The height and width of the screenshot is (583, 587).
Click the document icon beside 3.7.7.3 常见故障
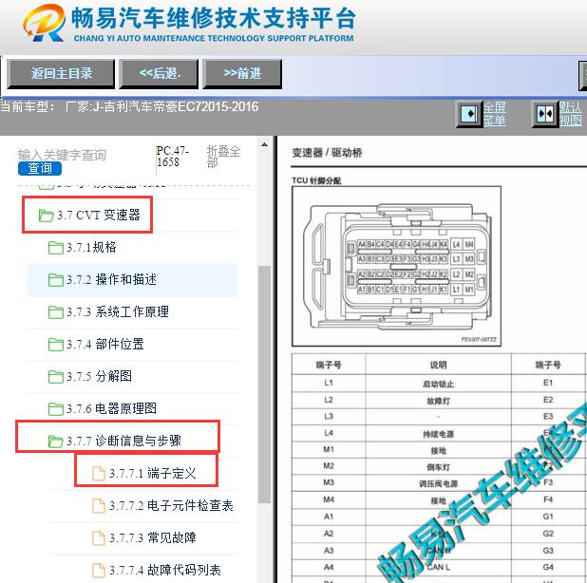click(x=99, y=537)
